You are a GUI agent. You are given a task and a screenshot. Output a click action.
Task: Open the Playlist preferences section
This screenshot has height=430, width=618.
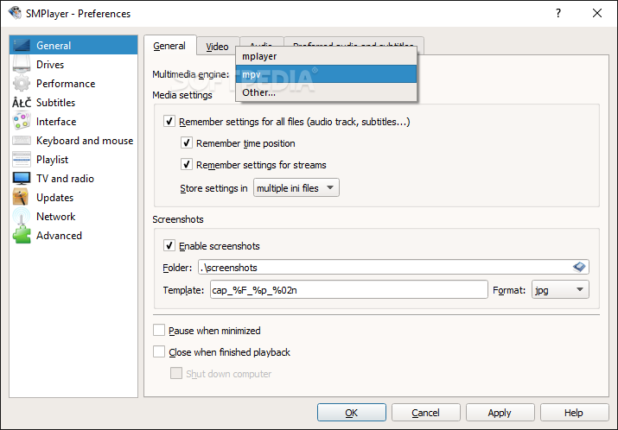[x=73, y=160]
